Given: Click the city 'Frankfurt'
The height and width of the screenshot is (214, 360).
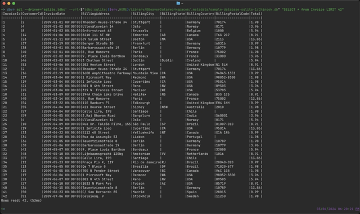Looking at the screenshot, I should click(141, 44).
